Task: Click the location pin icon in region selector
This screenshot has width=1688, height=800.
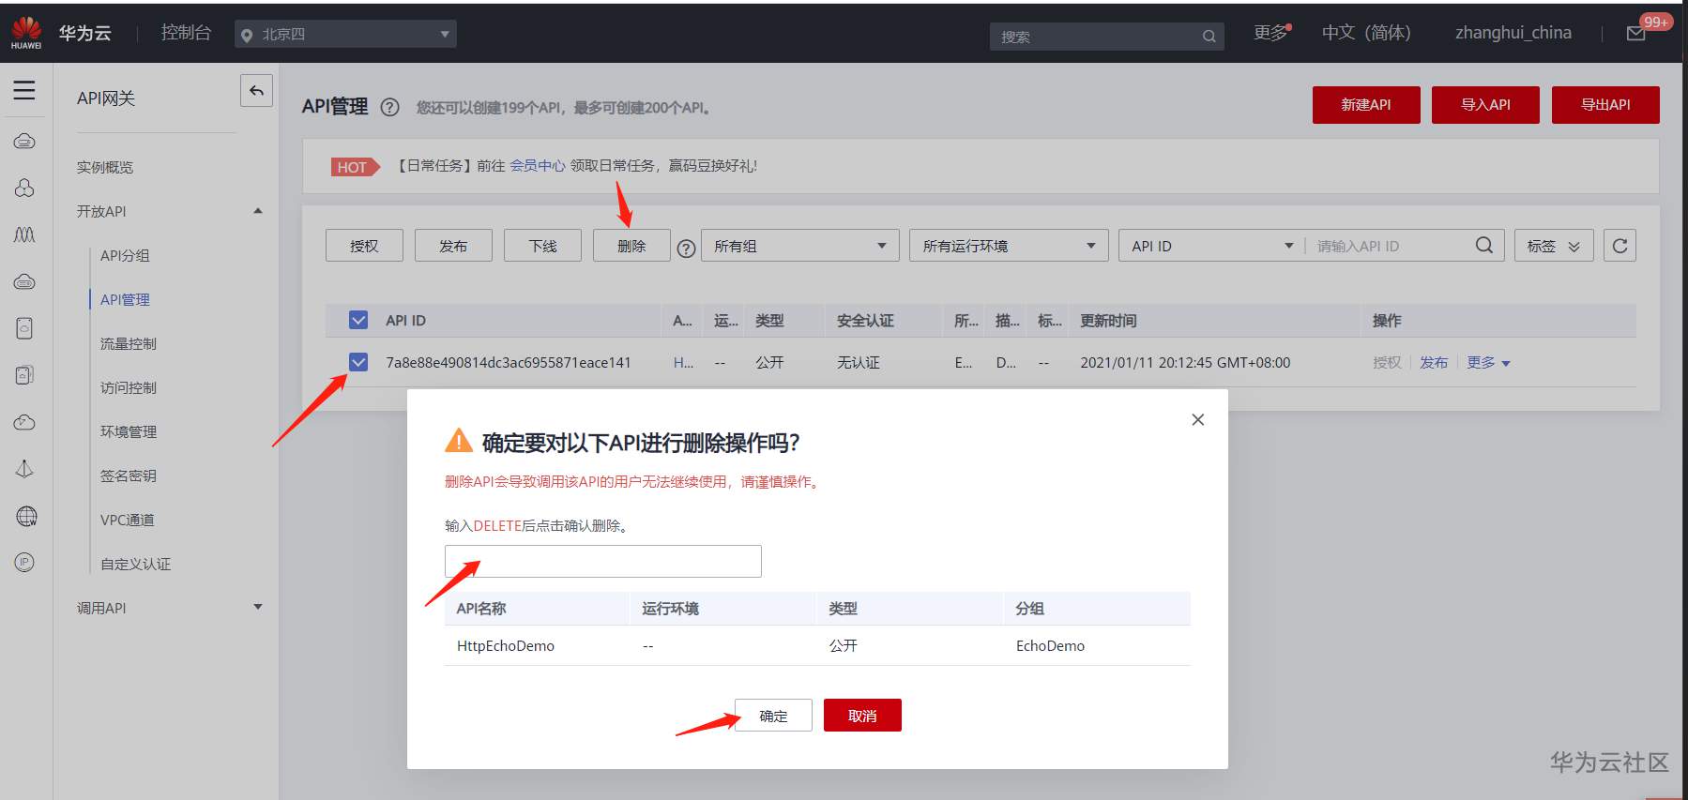Action: (x=247, y=36)
